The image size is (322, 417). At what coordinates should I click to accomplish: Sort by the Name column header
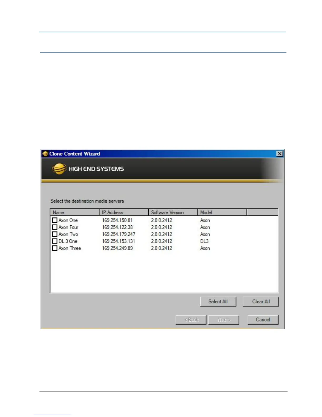click(75, 212)
